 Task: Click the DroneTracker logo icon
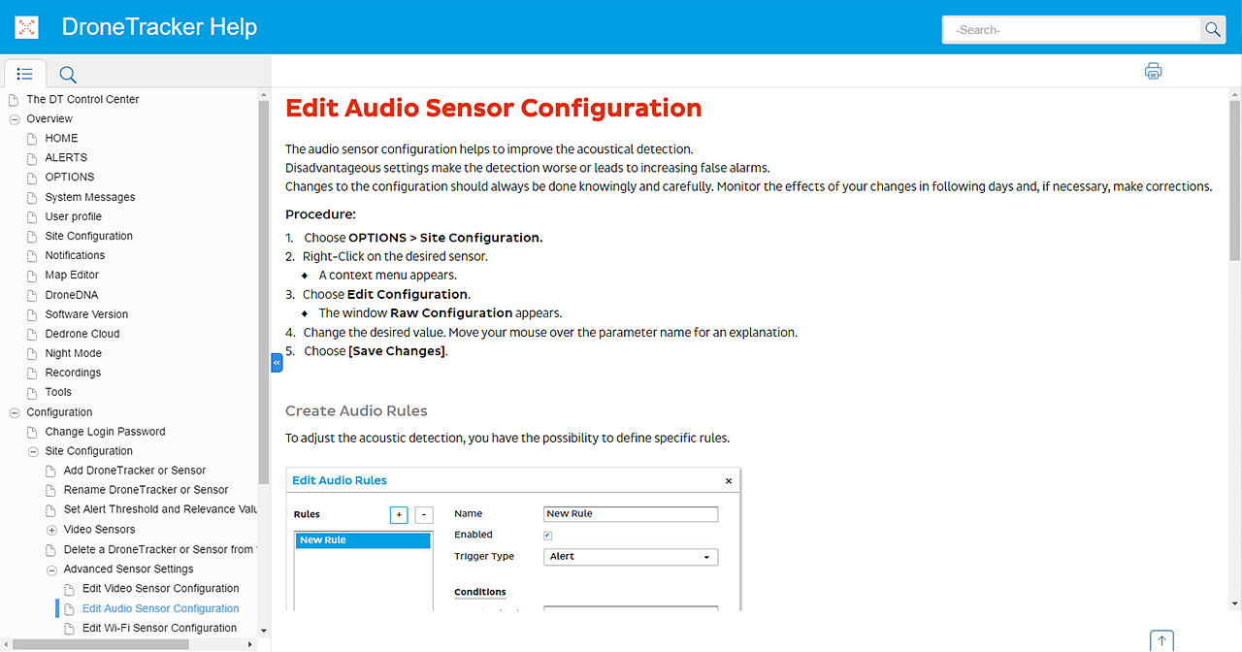(27, 27)
